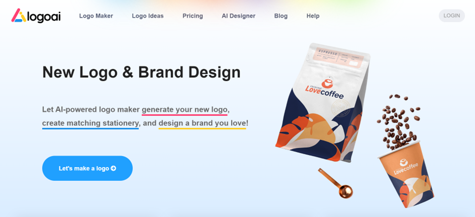This screenshot has height=217, width=475.
Task: Click the create matching stationery text
Action: pyautogui.click(x=90, y=123)
